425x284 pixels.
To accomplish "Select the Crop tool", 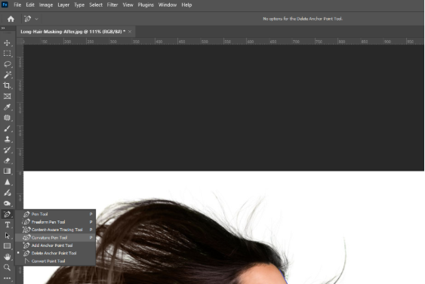I will click(8, 85).
